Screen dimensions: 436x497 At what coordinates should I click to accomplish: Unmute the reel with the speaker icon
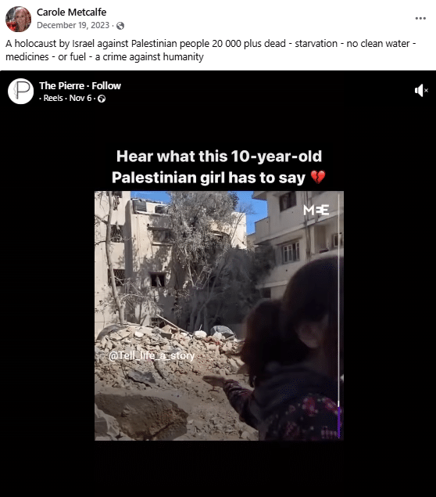421,91
